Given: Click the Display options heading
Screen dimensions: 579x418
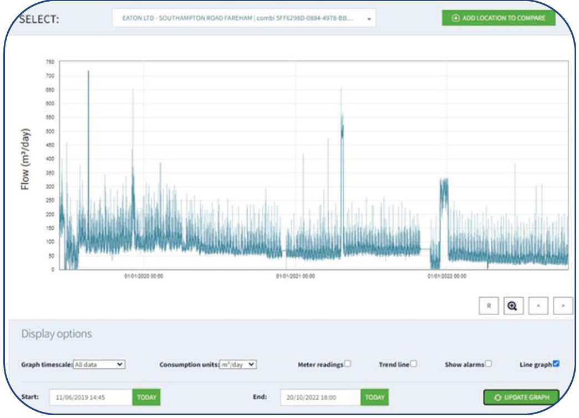Looking at the screenshot, I should tap(57, 334).
